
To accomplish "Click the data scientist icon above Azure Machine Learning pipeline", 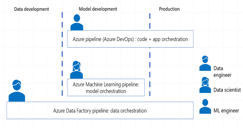I will point(76,70).
